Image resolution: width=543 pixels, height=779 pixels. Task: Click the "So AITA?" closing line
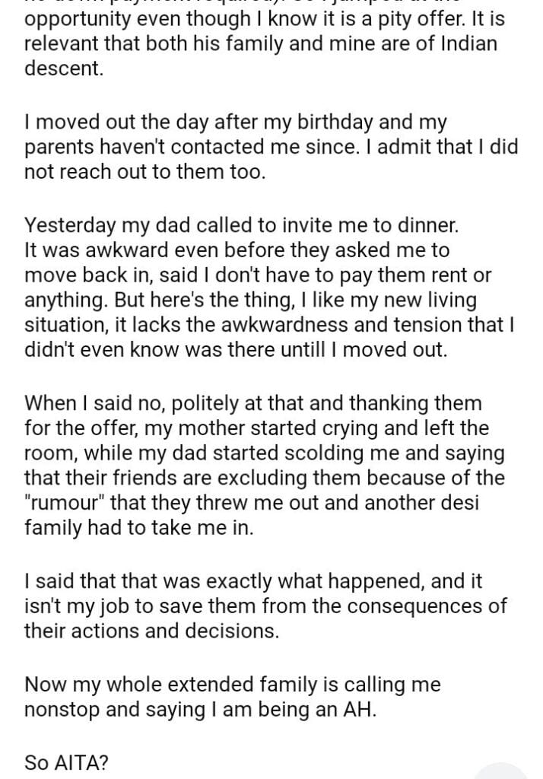click(x=67, y=762)
